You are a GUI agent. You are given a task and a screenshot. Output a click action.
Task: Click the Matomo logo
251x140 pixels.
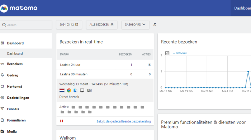tap(19, 8)
